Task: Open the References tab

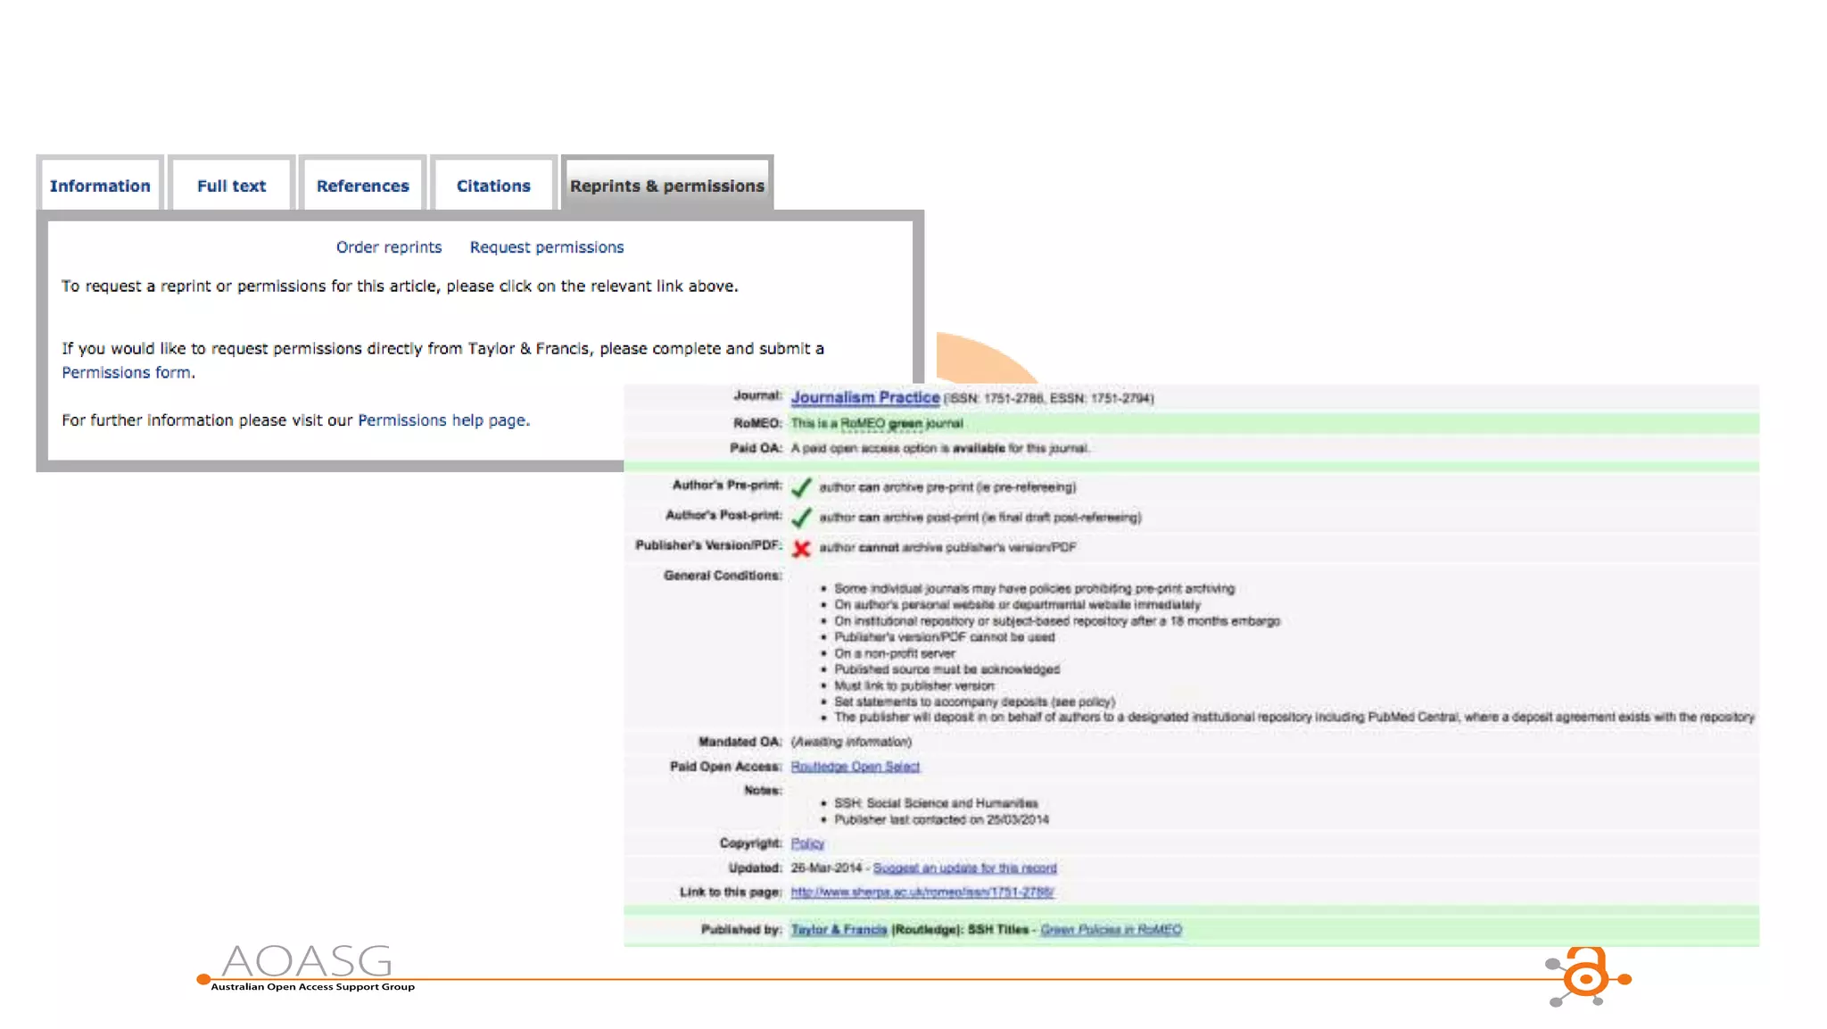Action: 362,186
